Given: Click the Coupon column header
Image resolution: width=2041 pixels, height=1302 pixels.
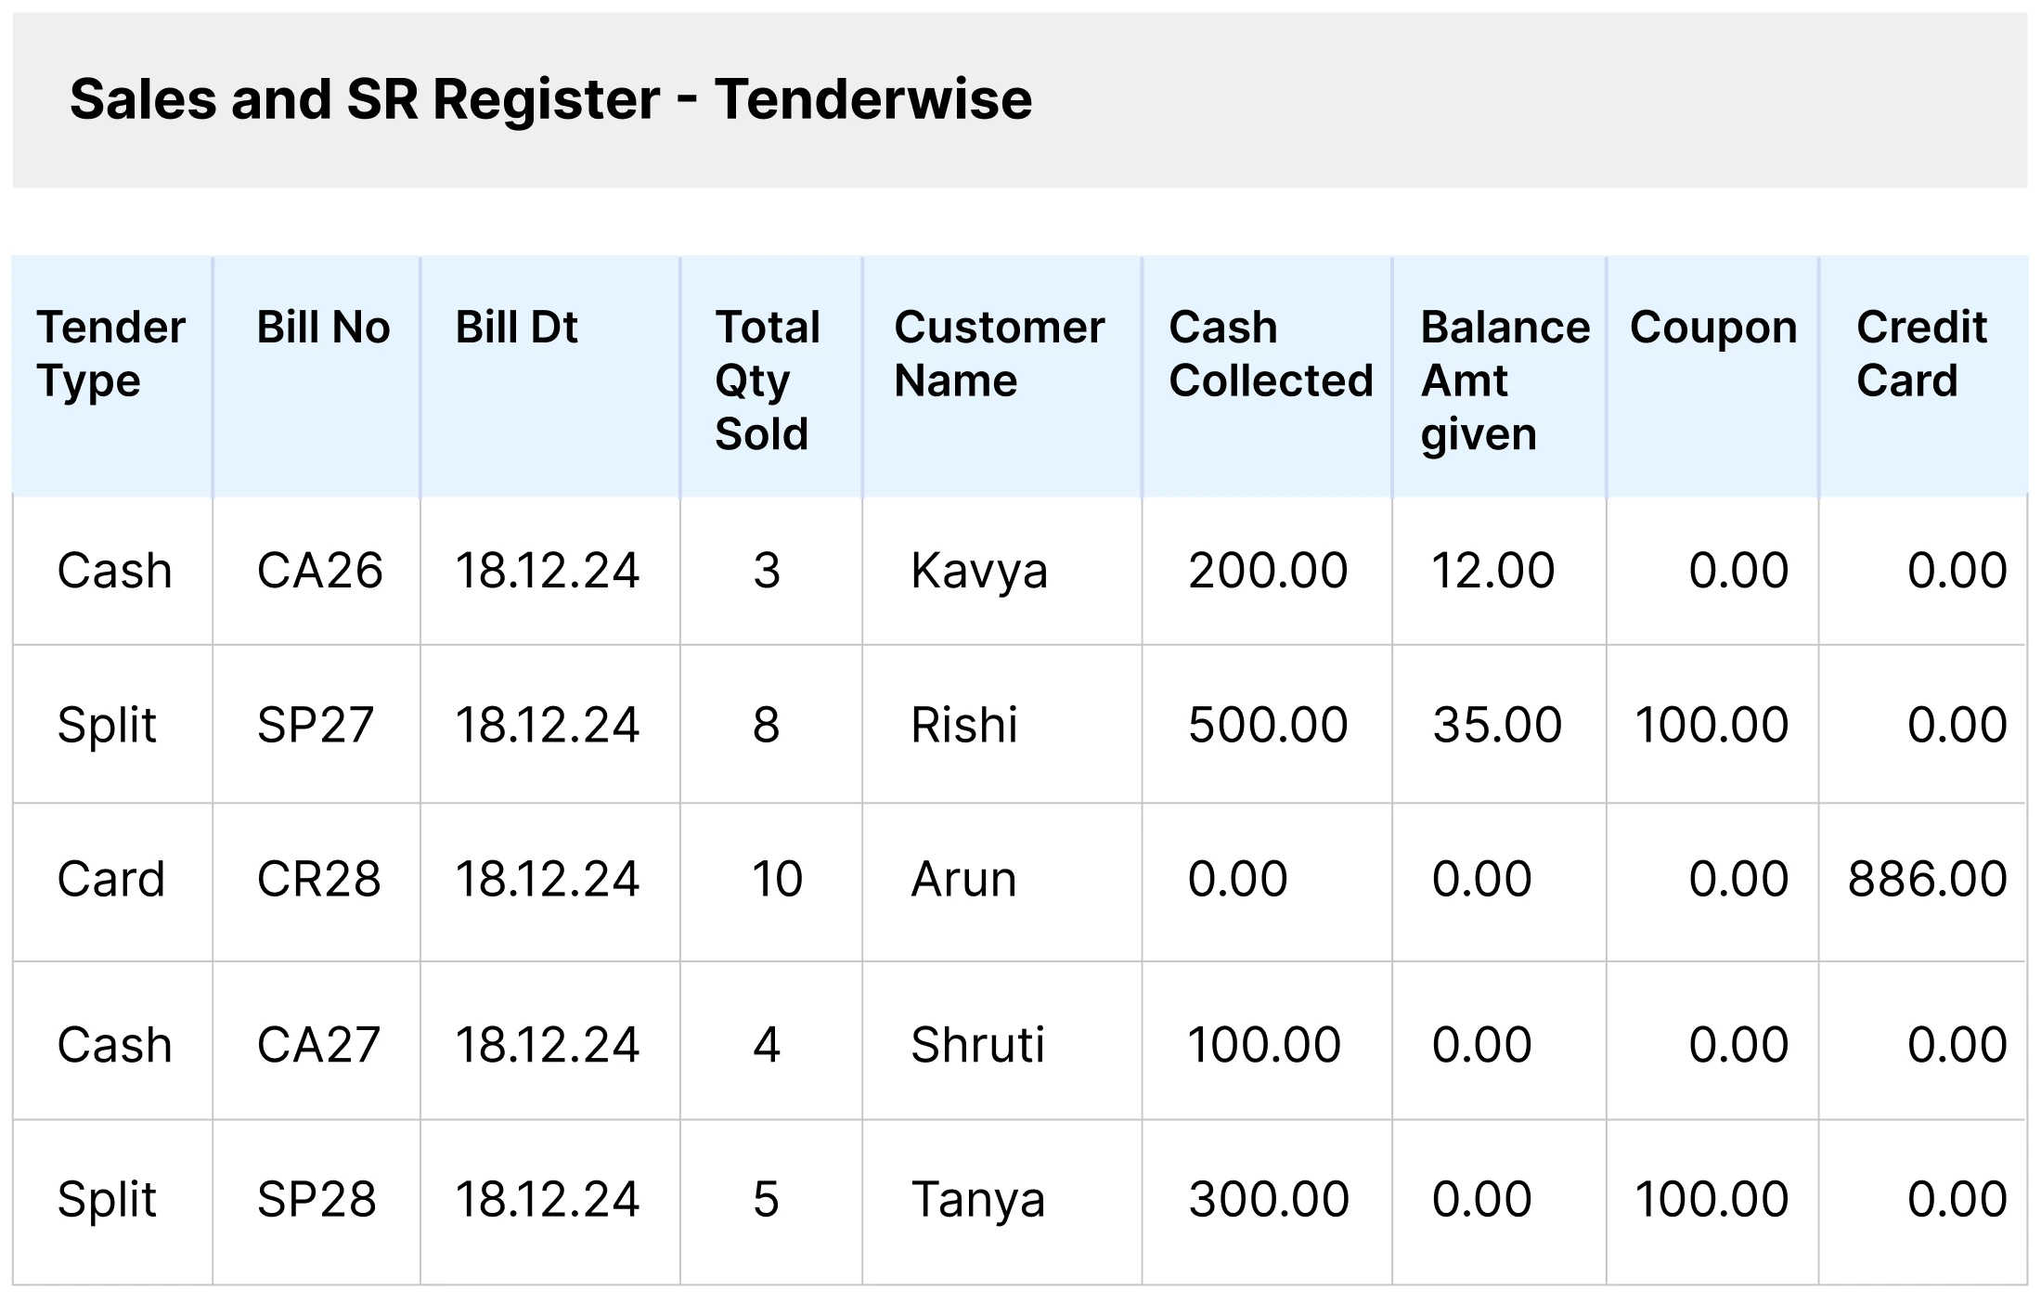Looking at the screenshot, I should tap(1712, 328).
